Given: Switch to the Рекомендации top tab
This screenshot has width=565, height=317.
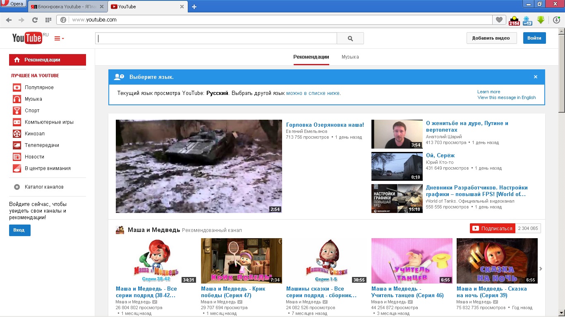Looking at the screenshot, I should point(311,57).
